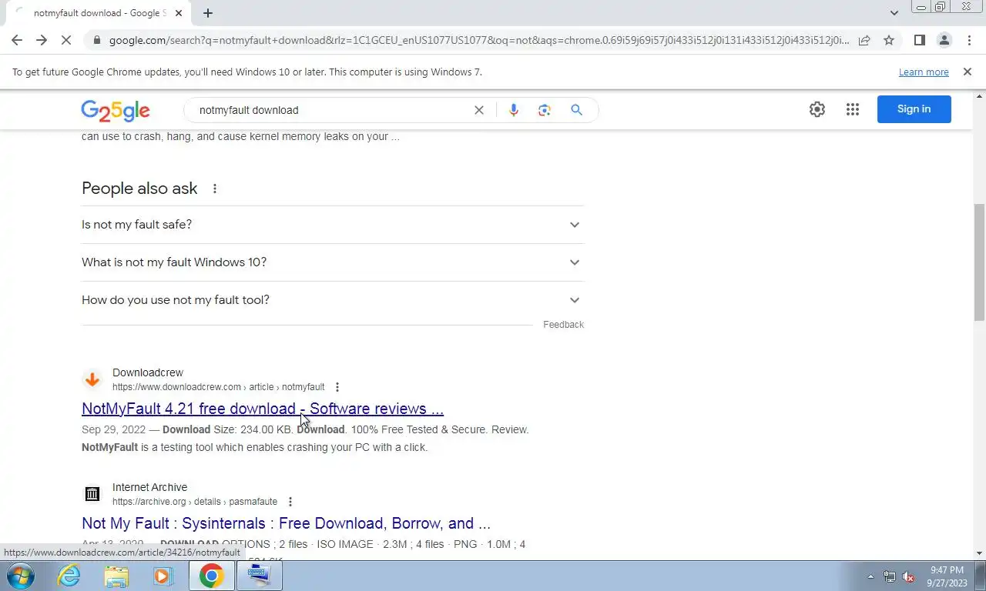Click the muted volume tray icon
The image size is (986, 591).
tap(909, 576)
